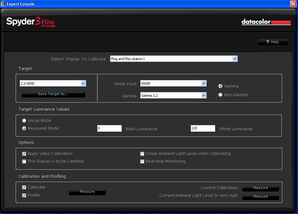Enable Check Ambient Light Level when Calibrating
Screen dimensions: 298x214
coord(142,154)
